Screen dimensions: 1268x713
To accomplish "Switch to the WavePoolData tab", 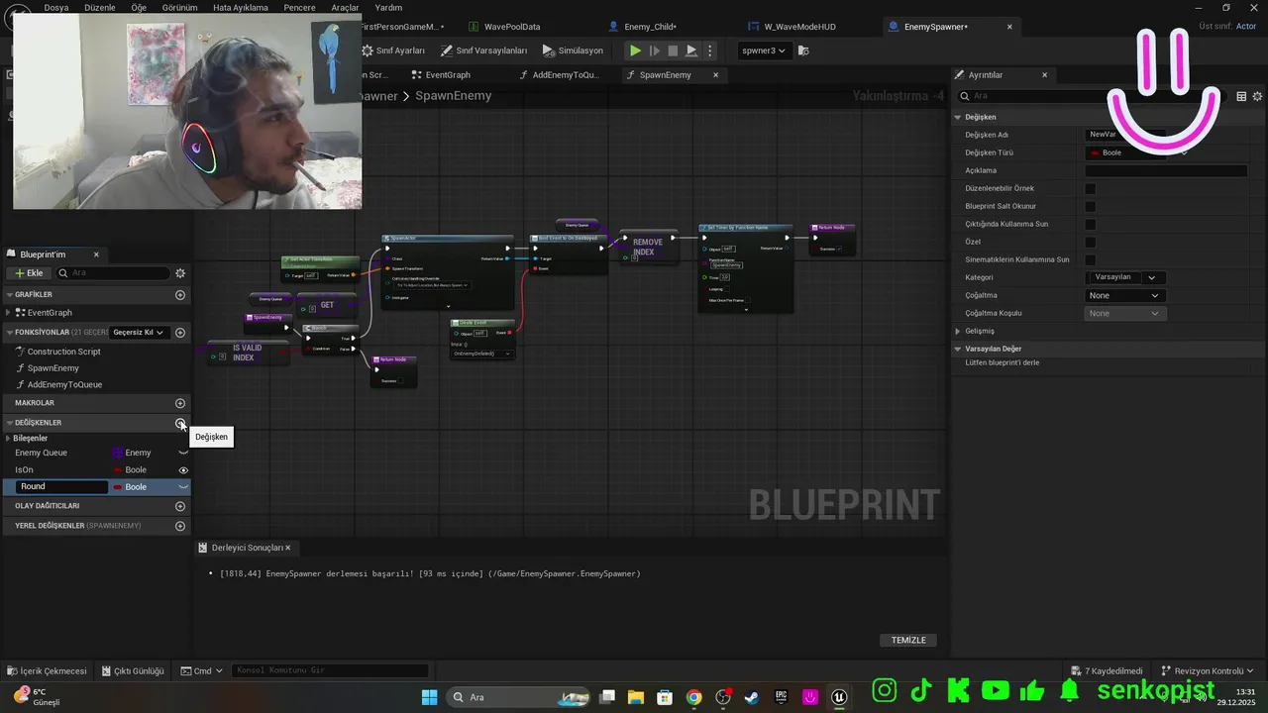I will 505,27.
